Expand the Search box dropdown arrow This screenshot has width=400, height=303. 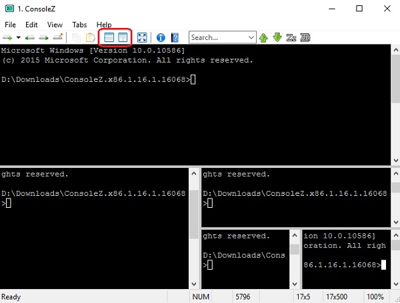[251, 37]
